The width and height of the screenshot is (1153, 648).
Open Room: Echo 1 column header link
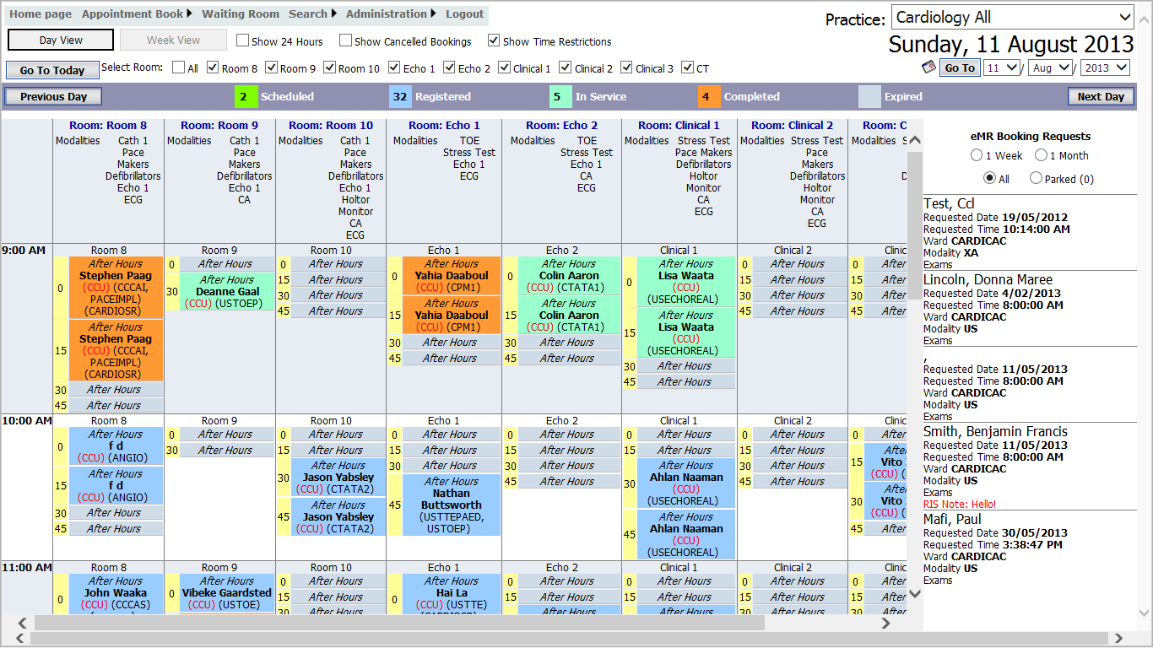[444, 125]
